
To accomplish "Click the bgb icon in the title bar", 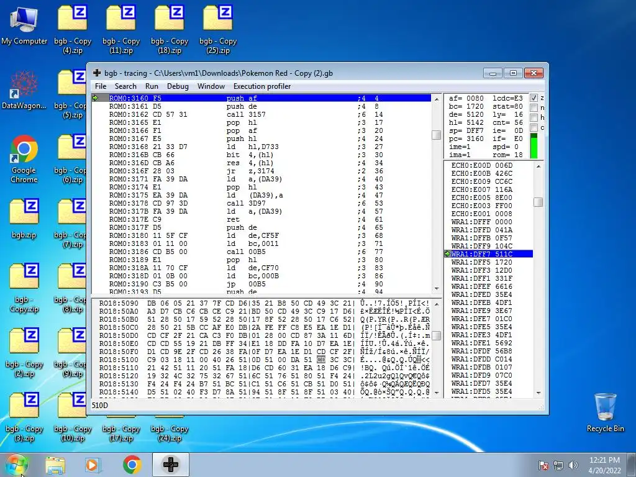I will coord(97,73).
